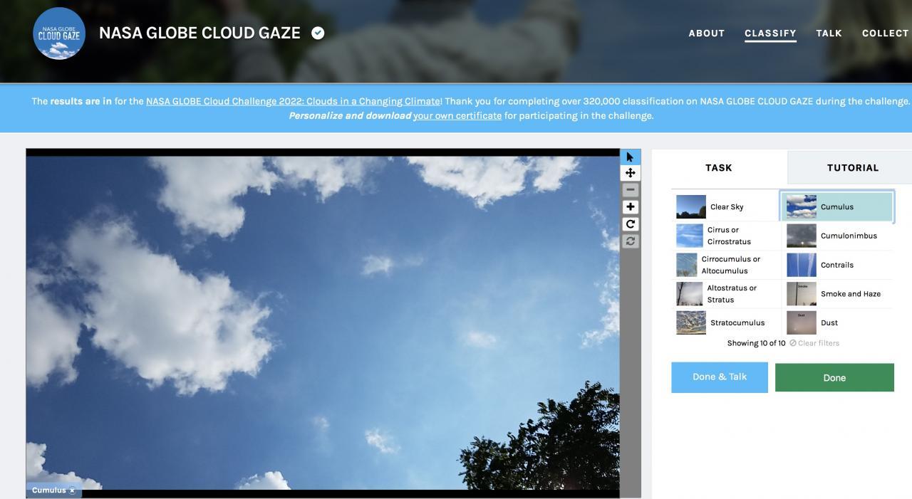Image resolution: width=912 pixels, height=499 pixels.
Task: Open the CLASSIFY page
Action: point(770,33)
